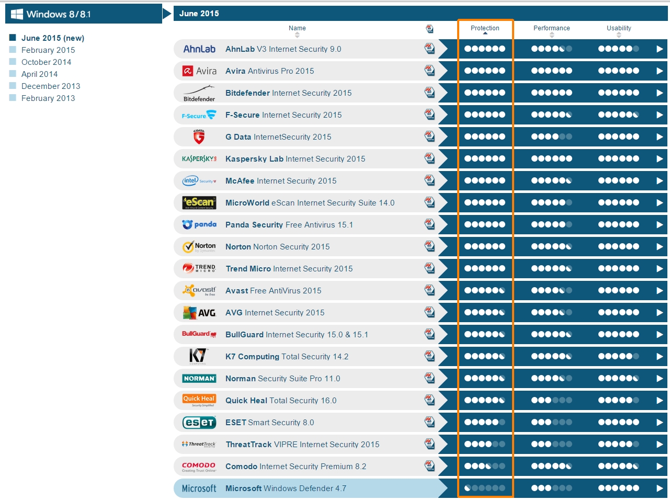Click the McAfee Internet Security 2015 link
This screenshot has height=500, width=670.
point(281,180)
